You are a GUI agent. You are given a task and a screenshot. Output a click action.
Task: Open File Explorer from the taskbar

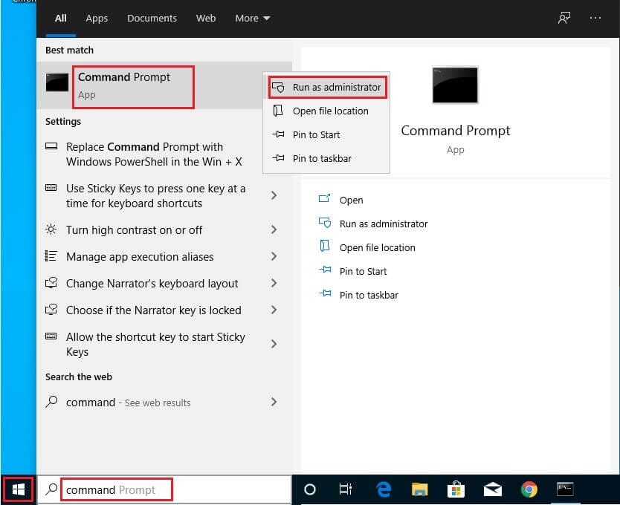(x=419, y=489)
